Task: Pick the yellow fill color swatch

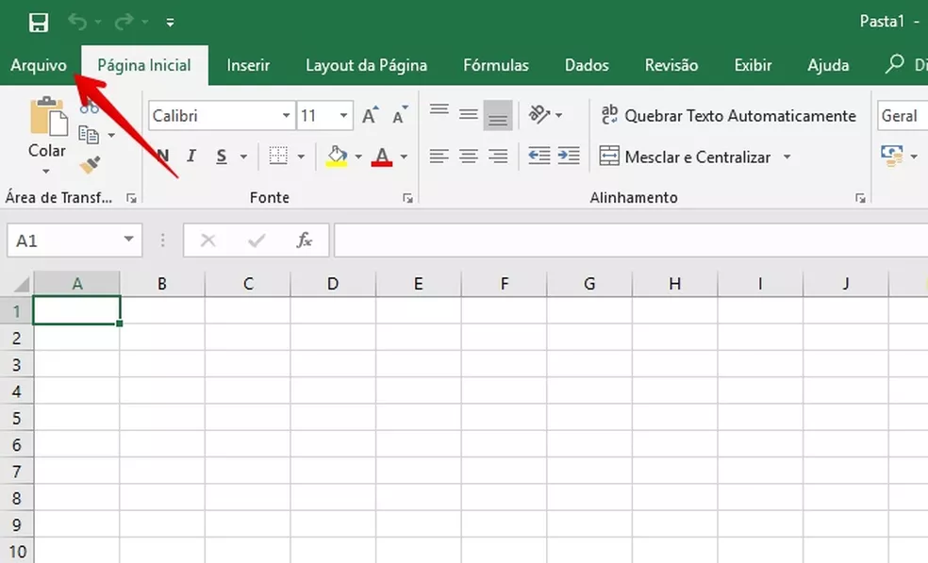Action: (336, 163)
